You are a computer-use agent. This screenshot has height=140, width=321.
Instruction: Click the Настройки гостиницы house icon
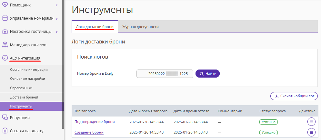tap(5, 32)
